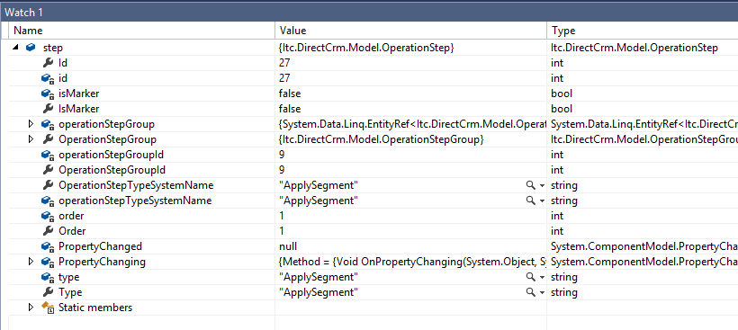Screen dimensions: 738x330
Task: Click the false value of isMarker field
Action: coord(290,94)
